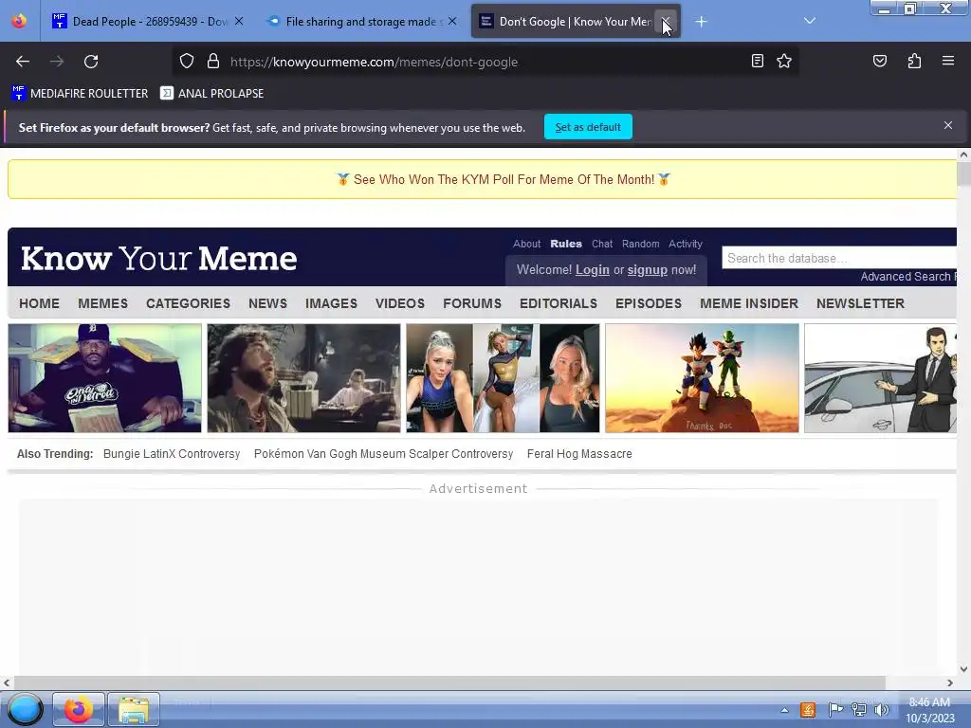Click the Firefox back arrow
Screen dimensions: 971x728
pyautogui.click(x=23, y=62)
